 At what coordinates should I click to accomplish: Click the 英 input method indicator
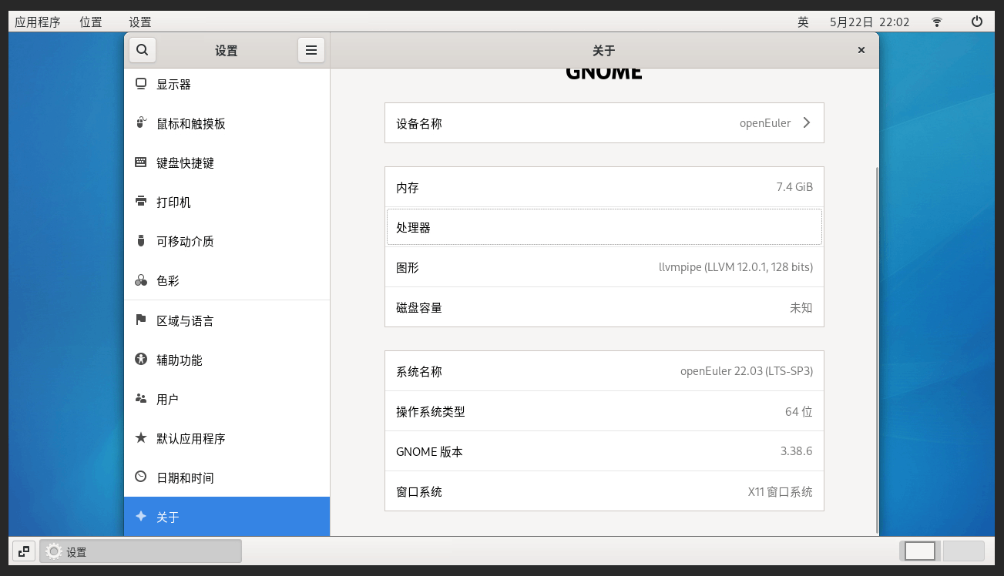pyautogui.click(x=803, y=22)
